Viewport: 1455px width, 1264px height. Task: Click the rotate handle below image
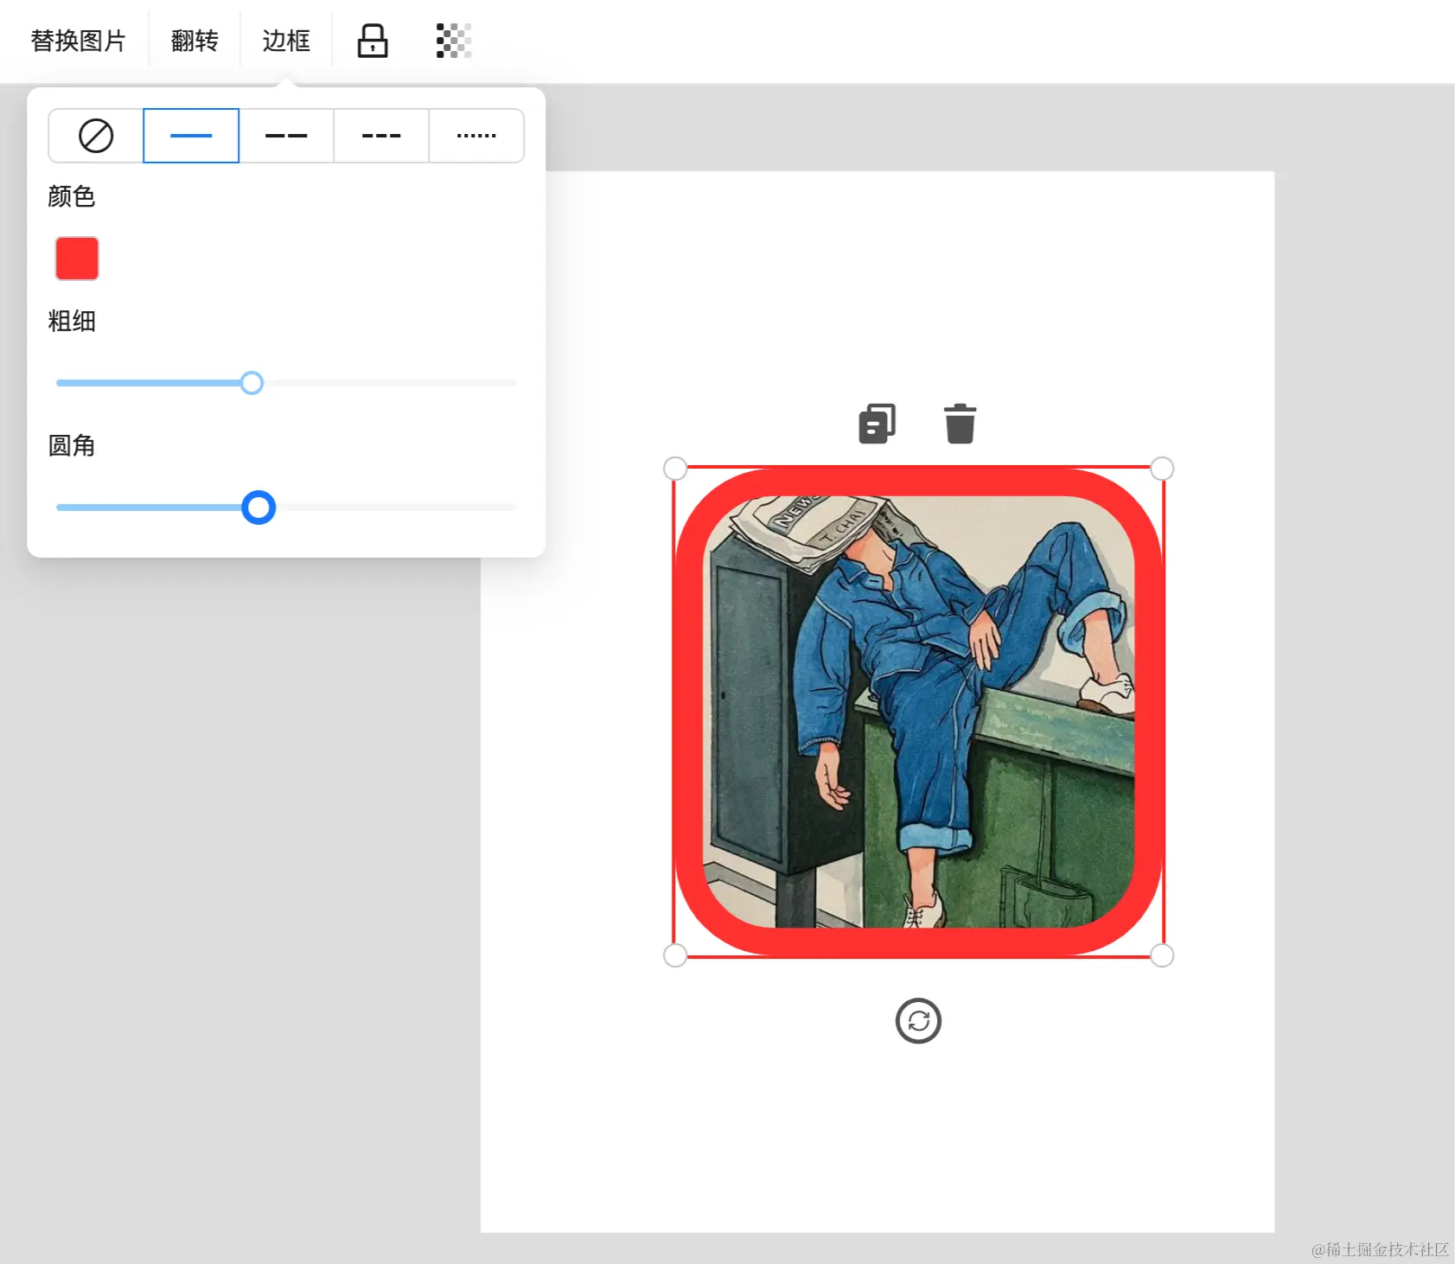tap(918, 1021)
